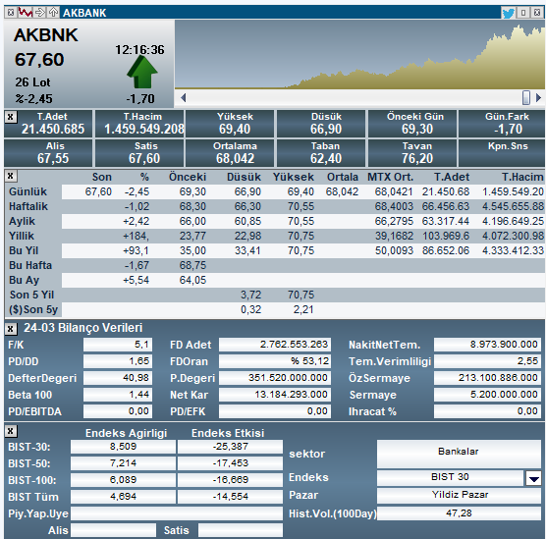Viewport: 546px width, 539px height.
Task: Click the Hist.Vol.(100Day) value 47,28
Action: [x=459, y=513]
